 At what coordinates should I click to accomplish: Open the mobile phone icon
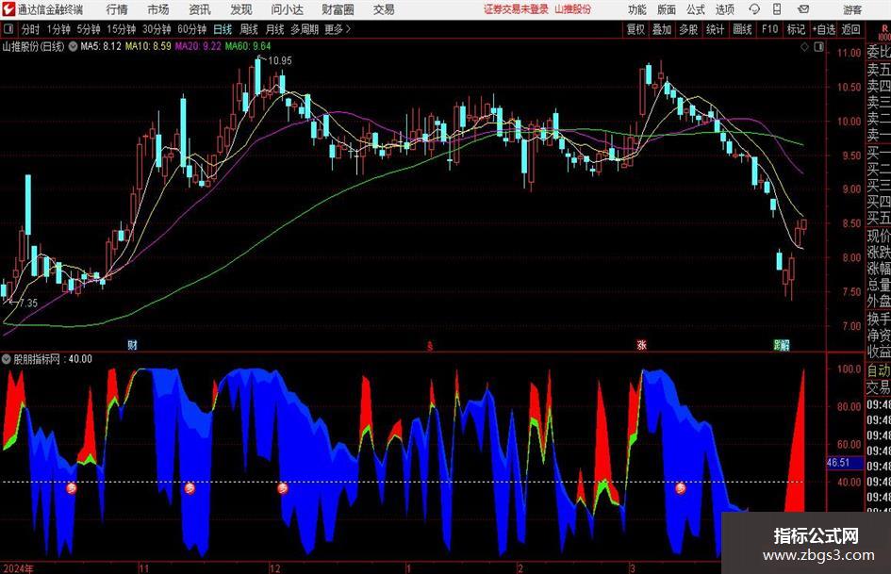pos(777,9)
